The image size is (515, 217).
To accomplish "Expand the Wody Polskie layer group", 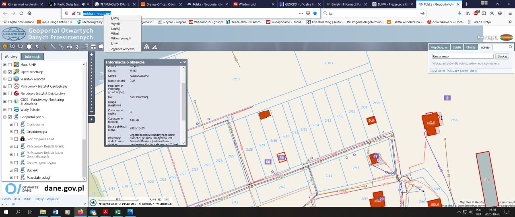I will coord(5,110).
